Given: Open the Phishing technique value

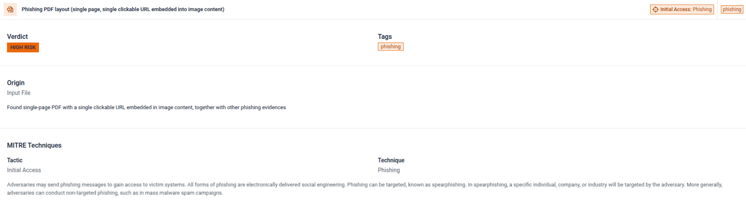Looking at the screenshot, I should pyautogui.click(x=389, y=170).
